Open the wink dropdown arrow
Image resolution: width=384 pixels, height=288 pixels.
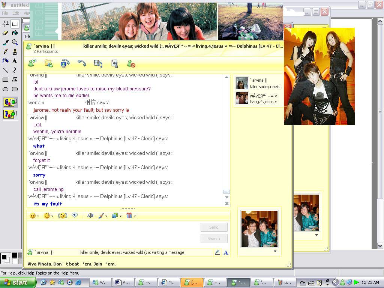point(52,216)
